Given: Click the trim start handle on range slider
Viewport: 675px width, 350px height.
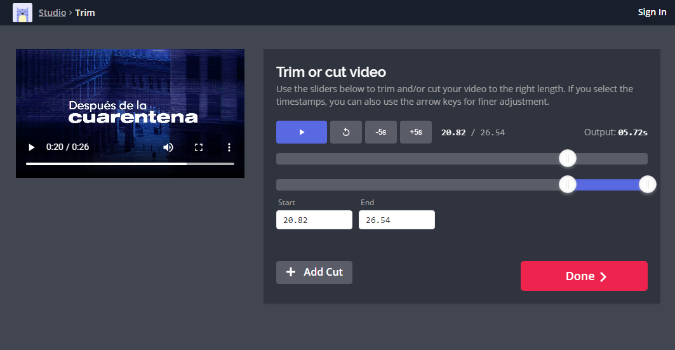Looking at the screenshot, I should pos(567,185).
